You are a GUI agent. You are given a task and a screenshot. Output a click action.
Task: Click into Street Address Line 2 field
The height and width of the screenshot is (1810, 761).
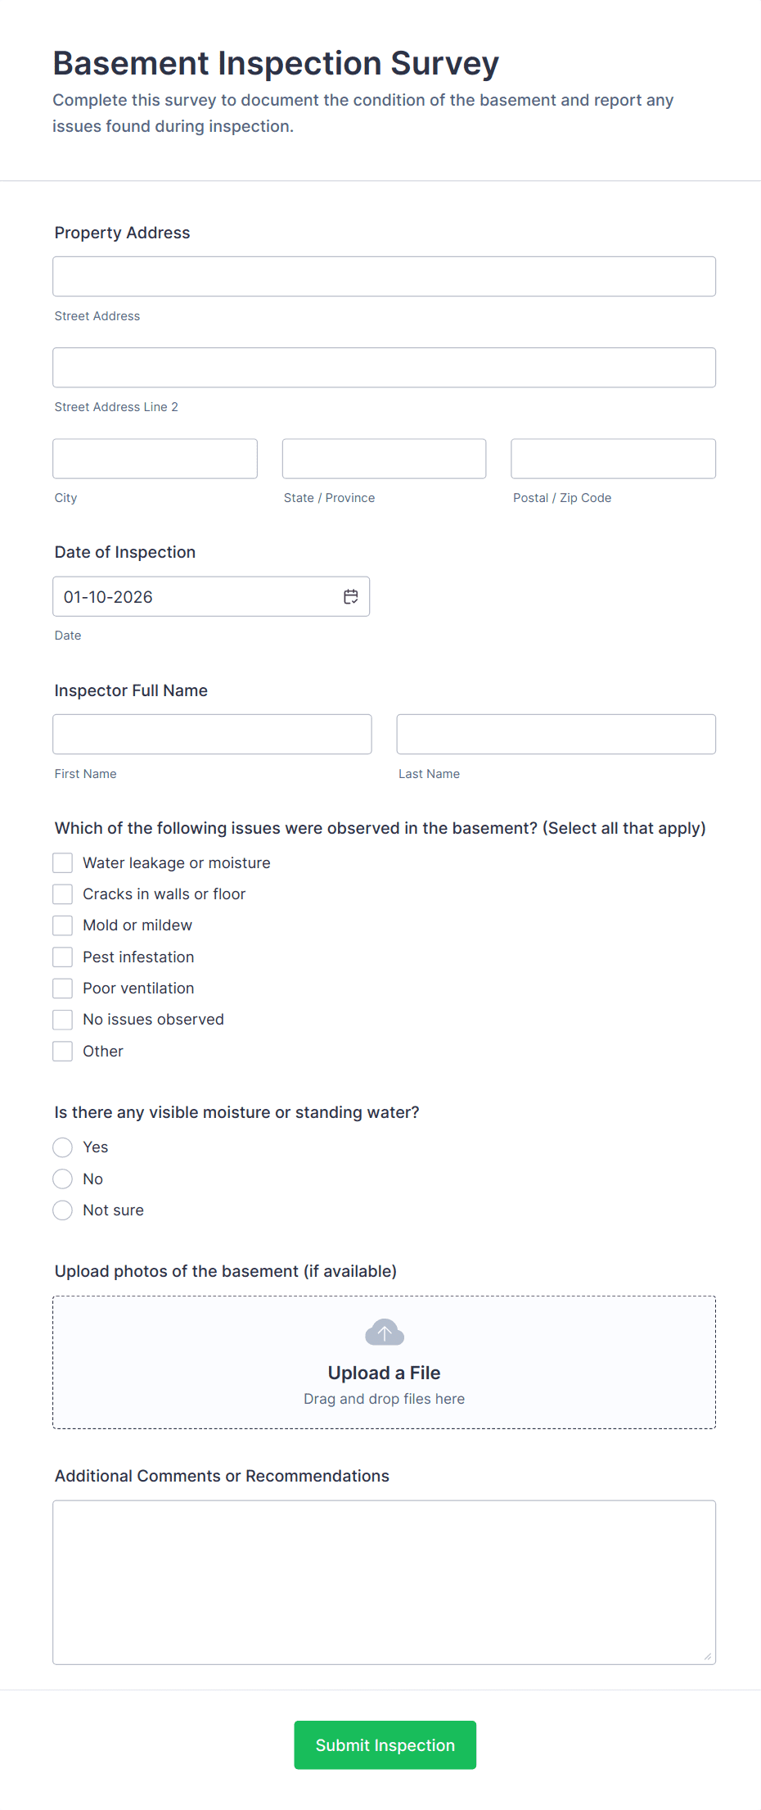click(x=384, y=368)
